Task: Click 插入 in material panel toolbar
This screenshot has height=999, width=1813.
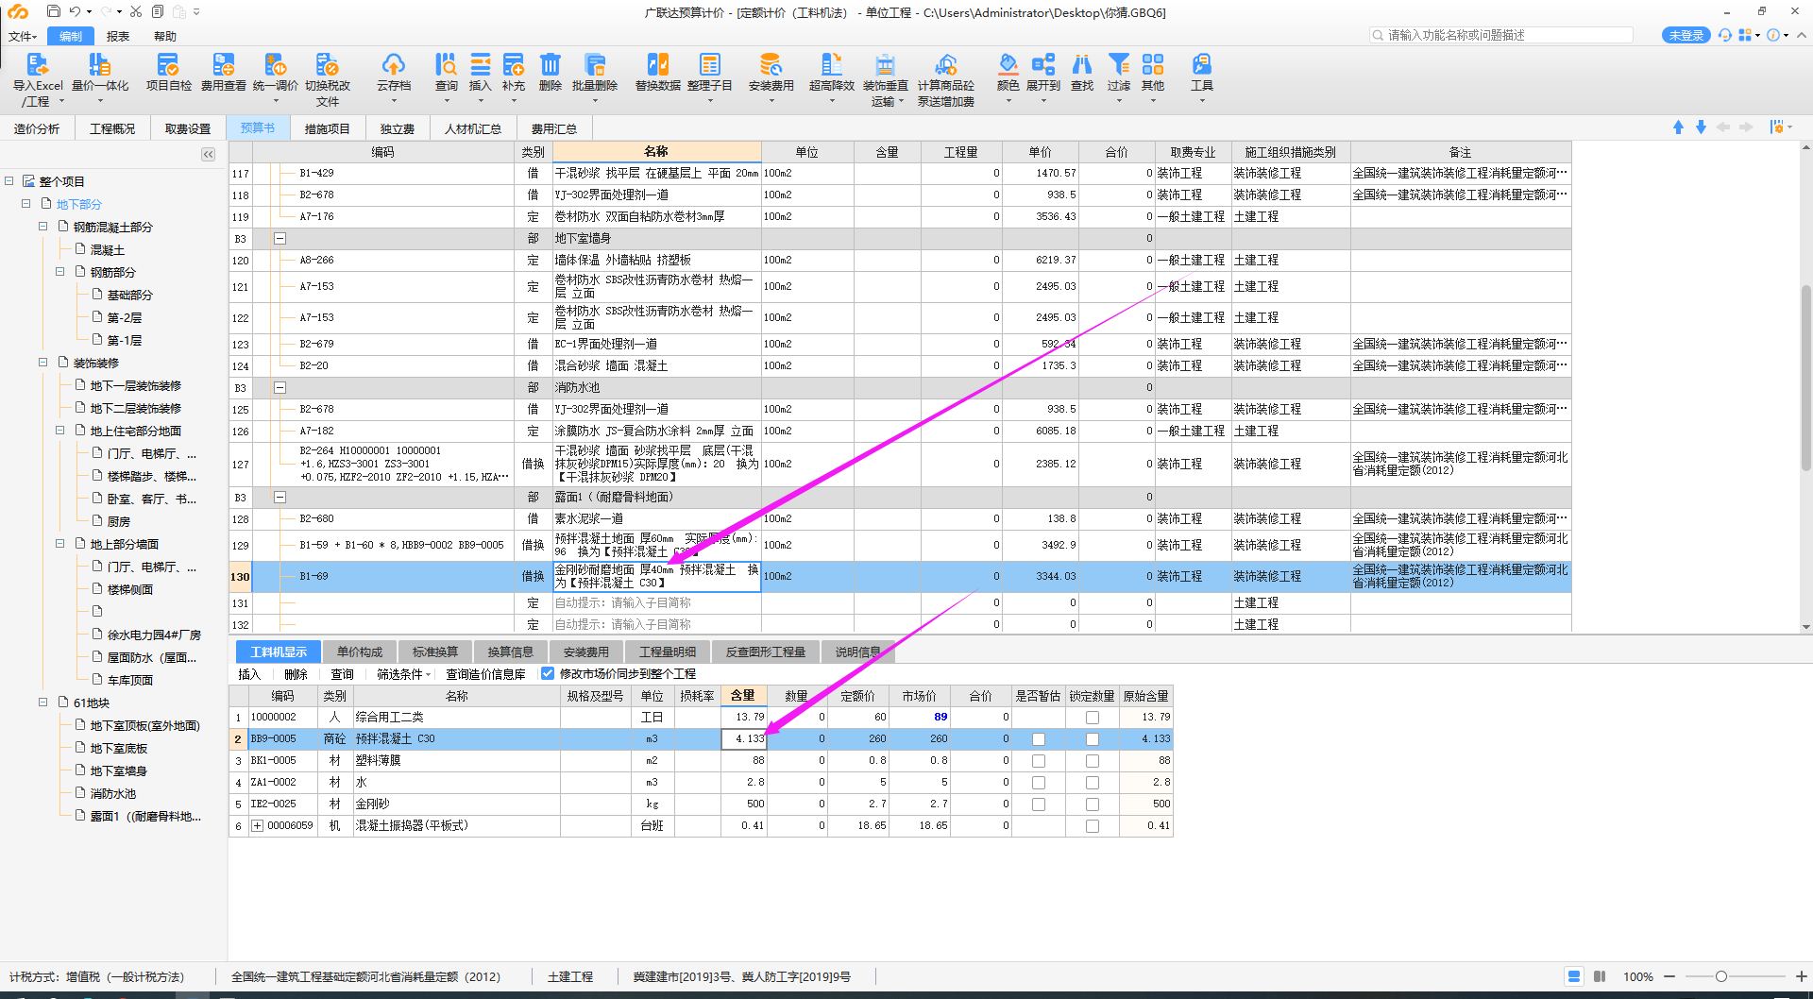Action: point(249,674)
